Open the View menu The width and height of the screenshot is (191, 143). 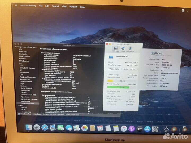click(64, 6)
